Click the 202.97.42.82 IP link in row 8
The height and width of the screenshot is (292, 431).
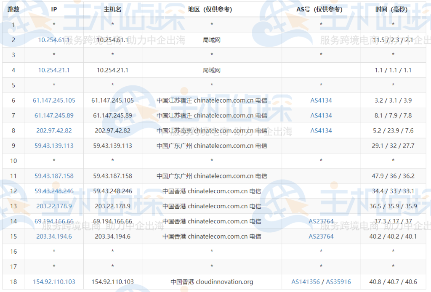(54, 130)
